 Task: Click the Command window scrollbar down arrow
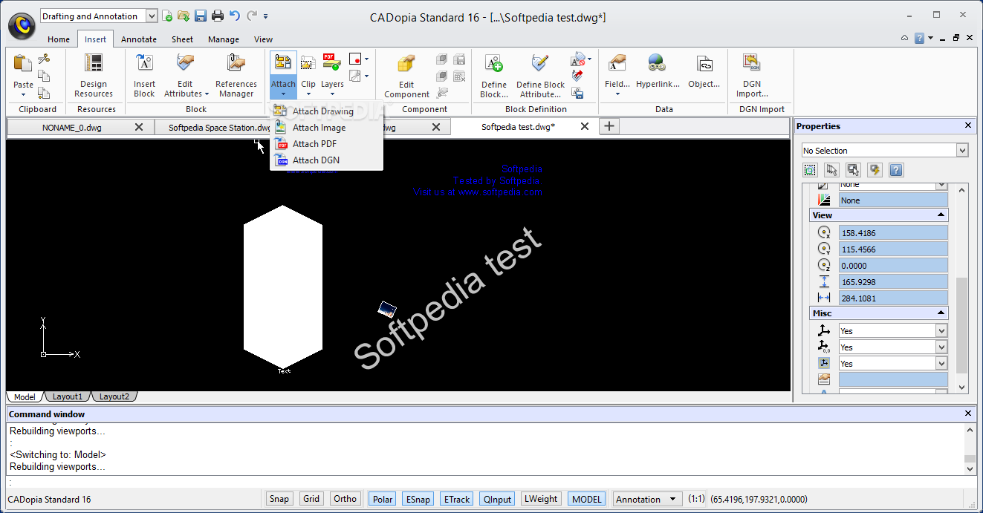(x=969, y=468)
